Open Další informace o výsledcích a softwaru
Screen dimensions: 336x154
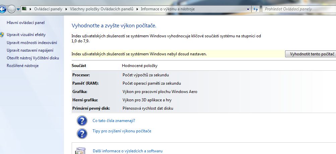(x=128, y=151)
